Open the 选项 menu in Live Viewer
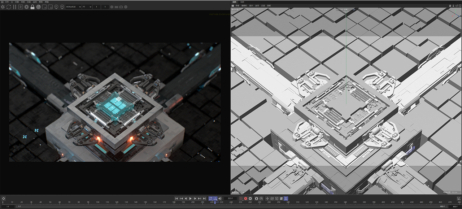Screen dimensions: 462x209 coord(35,2)
